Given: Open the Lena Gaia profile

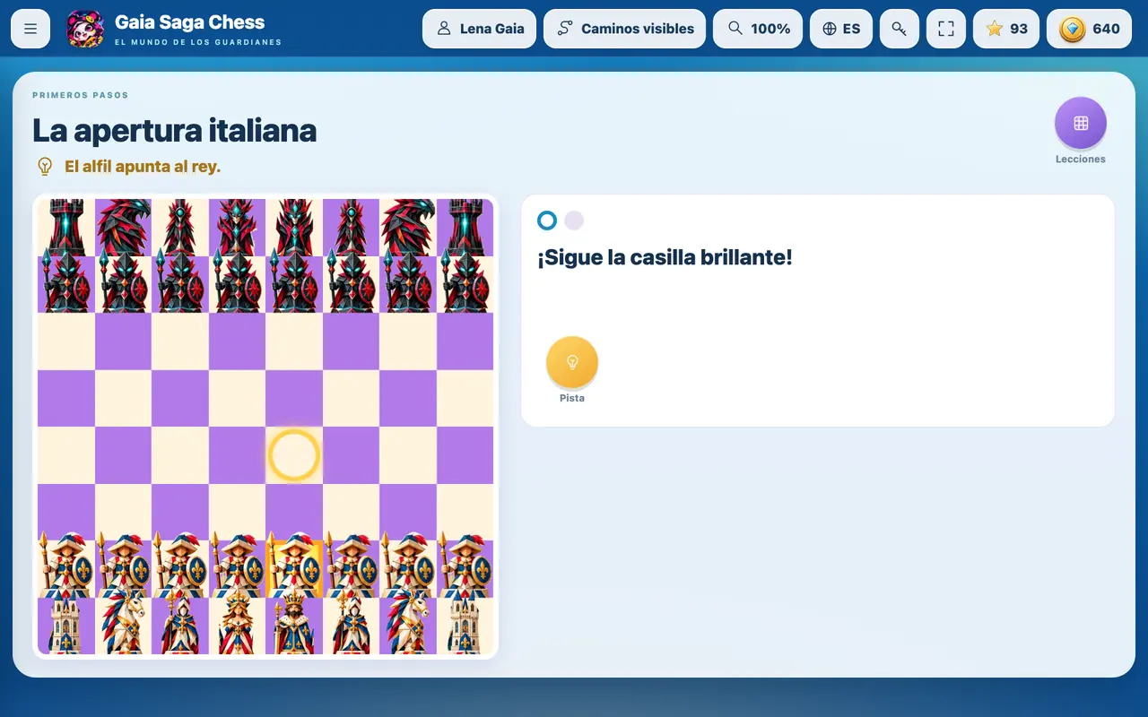Looking at the screenshot, I should pyautogui.click(x=479, y=29).
